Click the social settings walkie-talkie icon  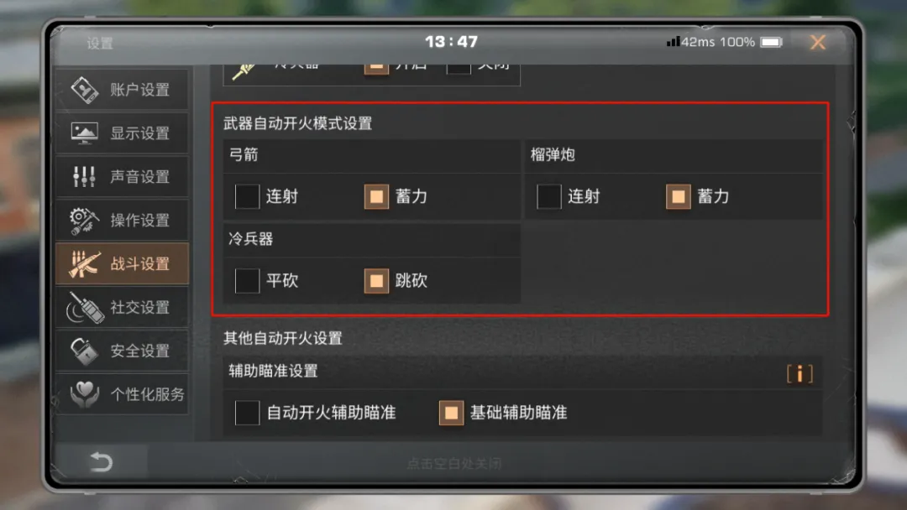(x=85, y=307)
